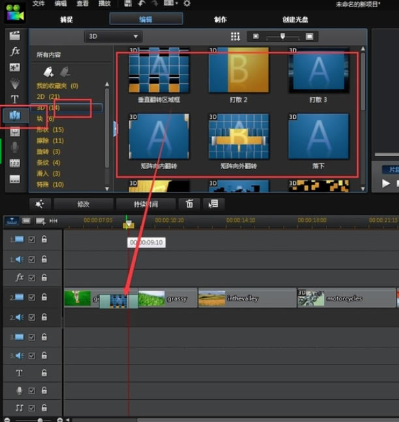Toggle checkbox for video track 1
The image size is (399, 422).
coord(32,240)
